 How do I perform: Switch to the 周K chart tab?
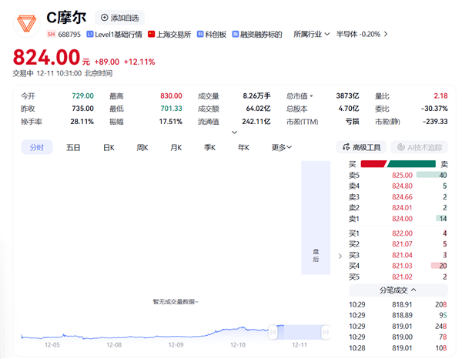pos(142,147)
